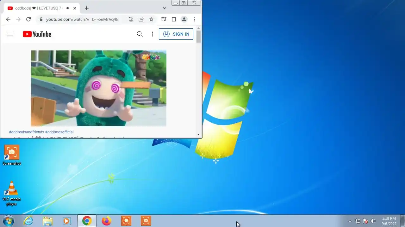Click the page vertical scrollbar thumb
The height and width of the screenshot is (227, 405).
[x=198, y=37]
